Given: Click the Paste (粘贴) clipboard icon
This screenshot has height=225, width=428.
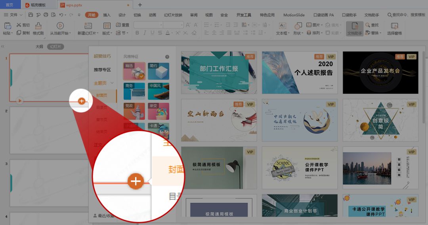Looking at the screenshot, I should [x=8, y=26].
